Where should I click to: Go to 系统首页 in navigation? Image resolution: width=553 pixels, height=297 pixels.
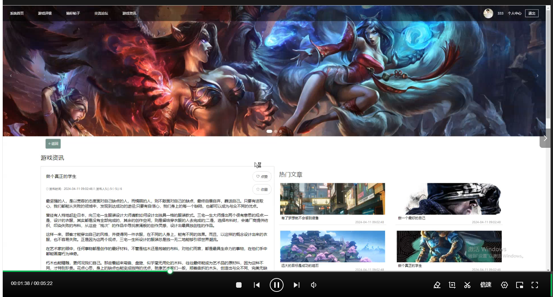click(17, 13)
